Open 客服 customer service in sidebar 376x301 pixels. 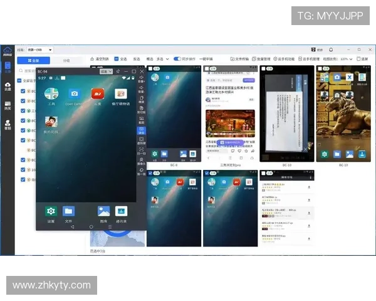coord(8,125)
